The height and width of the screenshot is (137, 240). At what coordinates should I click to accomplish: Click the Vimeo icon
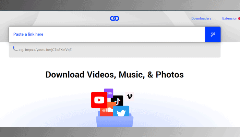tap(130, 97)
